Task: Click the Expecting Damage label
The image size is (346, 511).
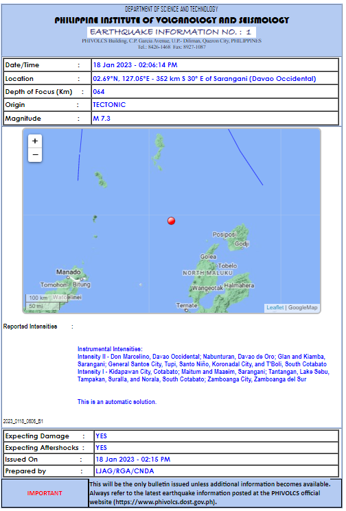Action: tap(37, 436)
